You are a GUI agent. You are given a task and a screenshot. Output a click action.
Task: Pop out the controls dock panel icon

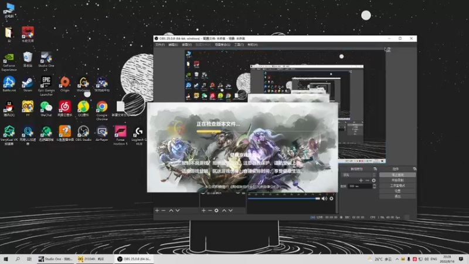[414, 169]
